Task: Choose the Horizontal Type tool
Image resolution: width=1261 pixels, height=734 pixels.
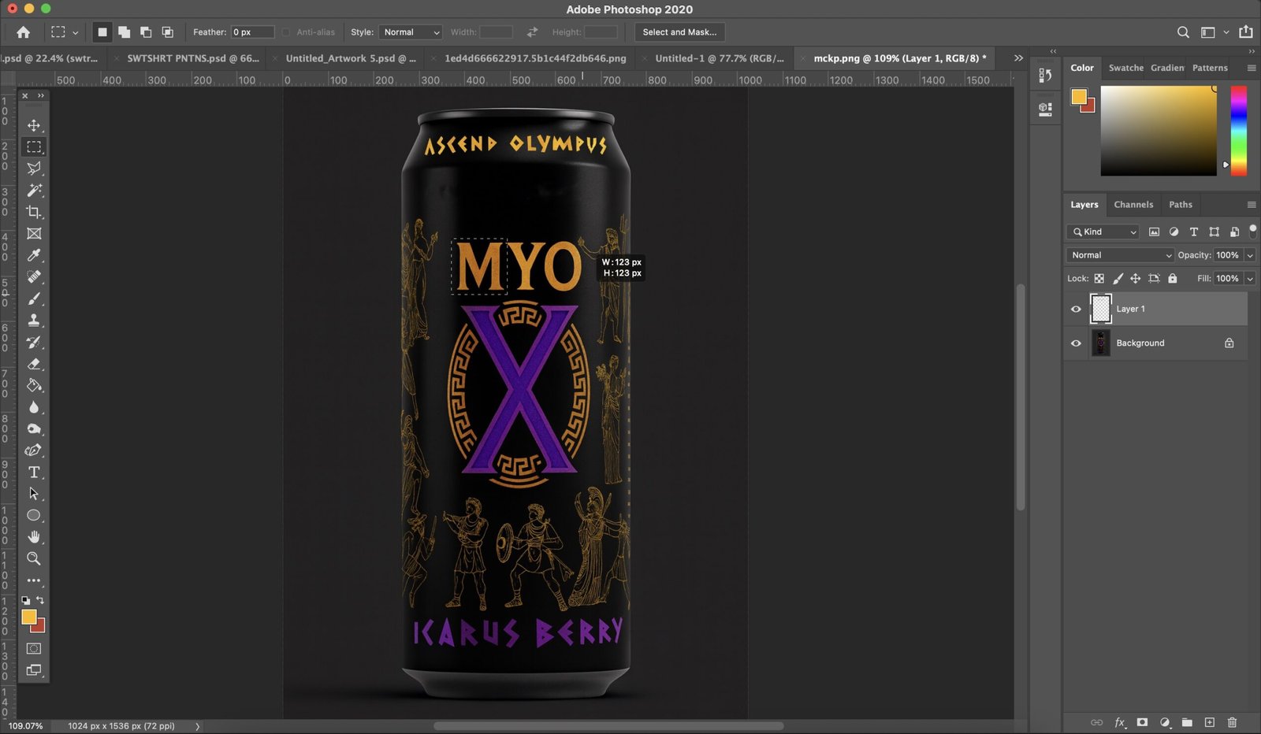Action: [x=33, y=473]
